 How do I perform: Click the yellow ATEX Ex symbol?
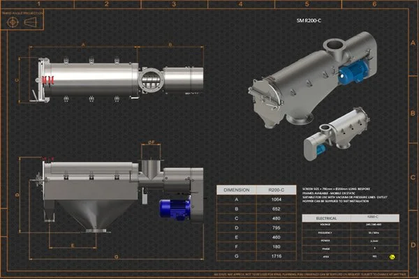point(392,257)
